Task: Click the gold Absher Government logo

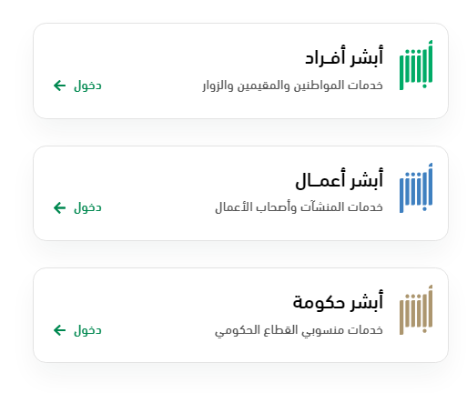Action: point(416,309)
